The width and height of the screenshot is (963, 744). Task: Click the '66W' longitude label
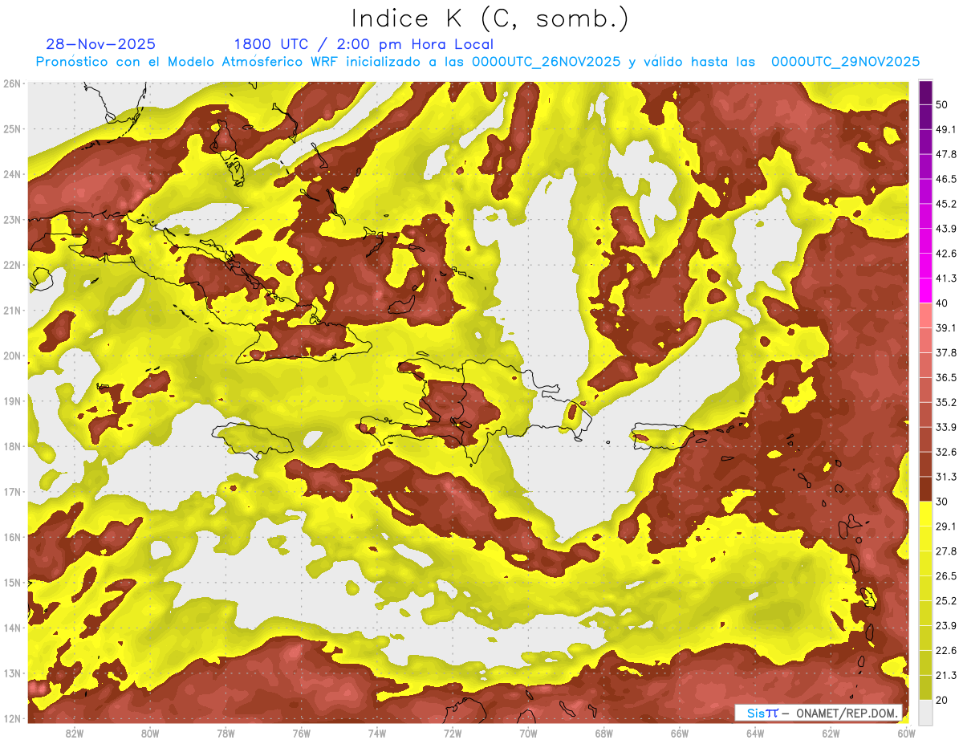[680, 733]
